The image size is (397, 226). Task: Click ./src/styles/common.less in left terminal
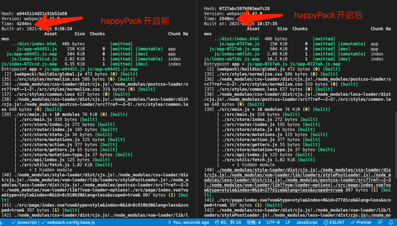(44, 94)
